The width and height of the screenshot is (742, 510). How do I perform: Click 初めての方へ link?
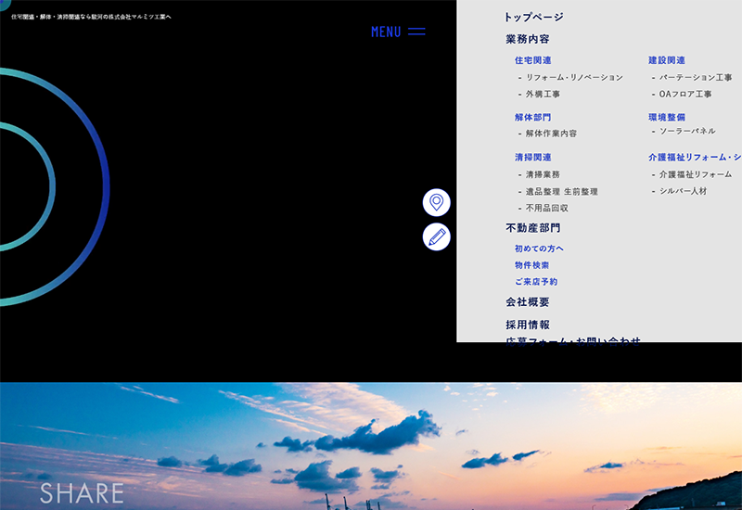coord(539,249)
